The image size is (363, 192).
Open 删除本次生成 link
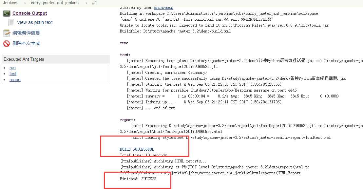(x=26, y=43)
